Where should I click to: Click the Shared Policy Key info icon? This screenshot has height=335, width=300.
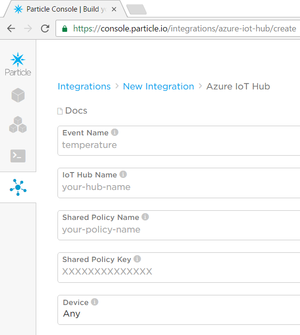137,259
